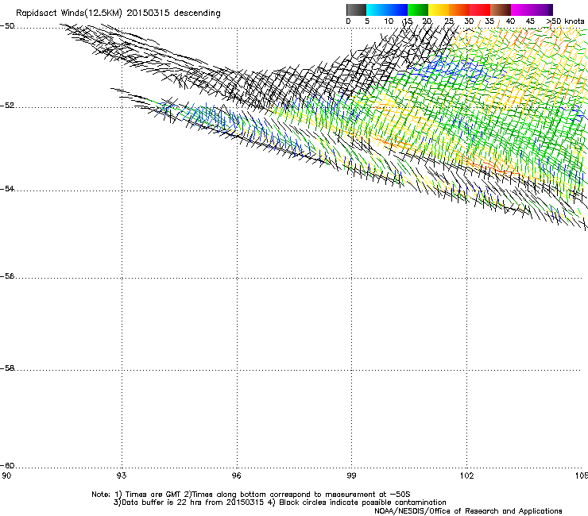Click the longitude label '93'
The height and width of the screenshot is (516, 588).
(x=122, y=476)
